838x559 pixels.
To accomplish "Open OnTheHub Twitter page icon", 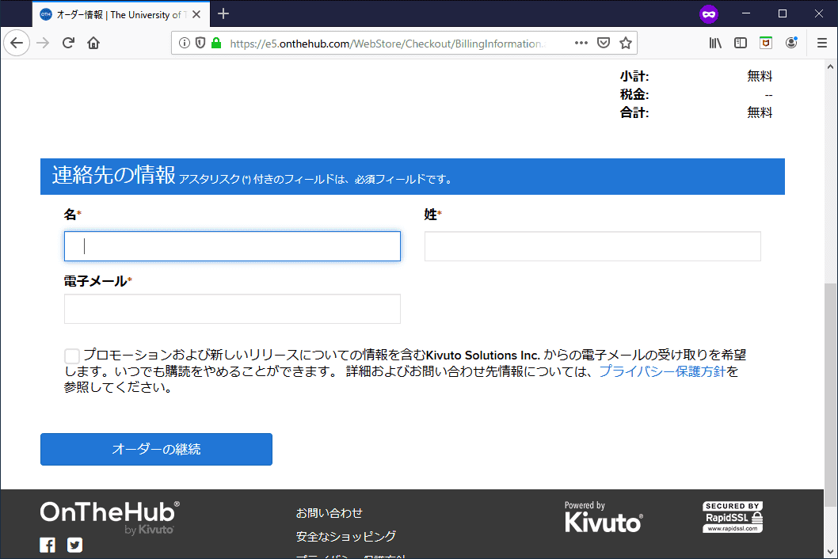I will (74, 545).
